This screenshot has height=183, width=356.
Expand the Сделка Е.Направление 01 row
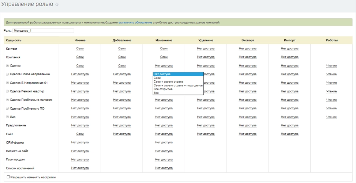[7, 83]
